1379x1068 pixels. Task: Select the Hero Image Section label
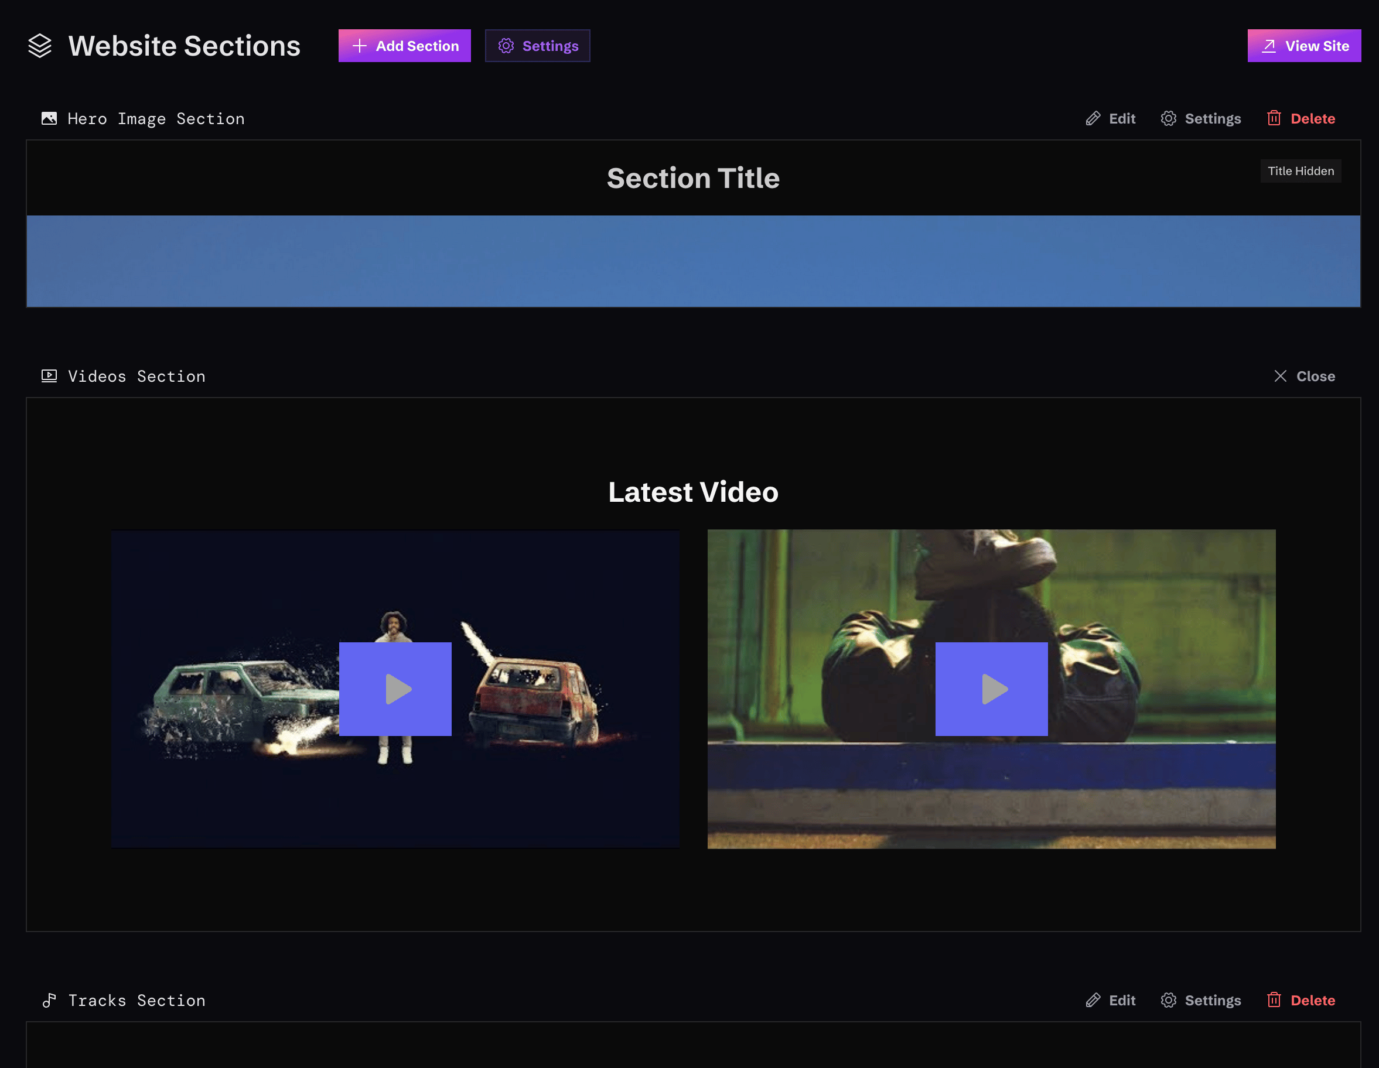[156, 119]
